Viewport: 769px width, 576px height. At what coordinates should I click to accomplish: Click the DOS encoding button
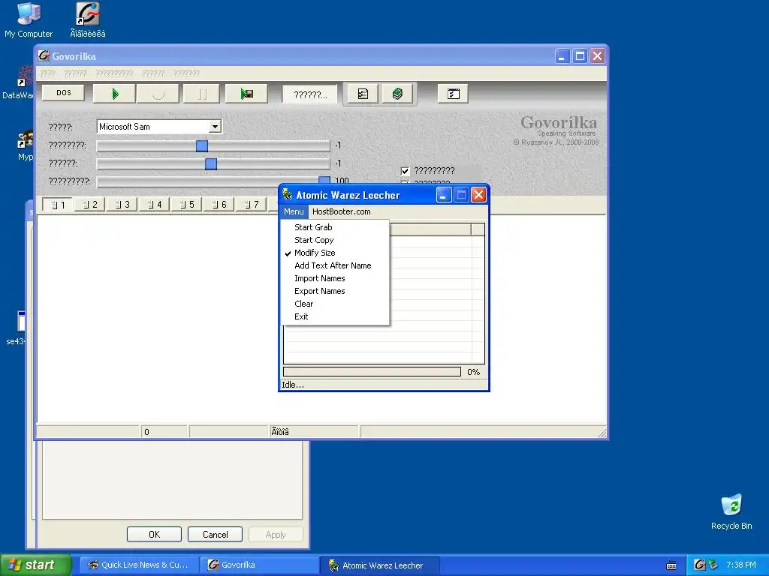[63, 92]
